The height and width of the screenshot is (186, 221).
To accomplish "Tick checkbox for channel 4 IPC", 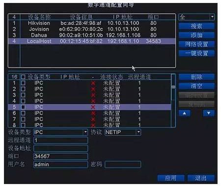I will 23,101.
